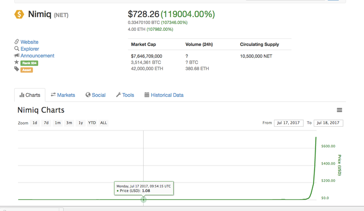Screen dimensions: 364x211
Task: Open the Historical Data tab
Action: 164,95
